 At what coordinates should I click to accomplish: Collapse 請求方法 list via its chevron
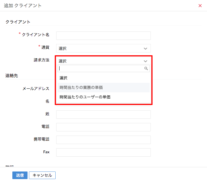pos(145,61)
